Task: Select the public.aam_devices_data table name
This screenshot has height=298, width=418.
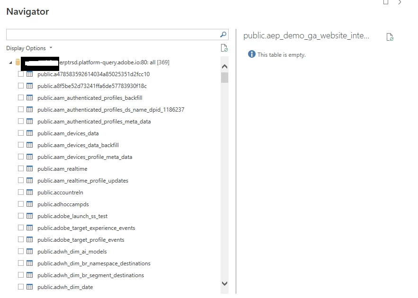Action: tap(68, 133)
